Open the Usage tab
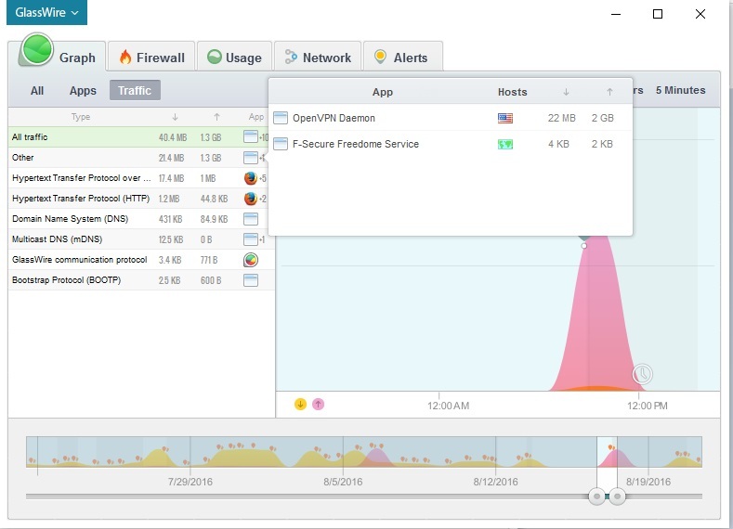The height and width of the screenshot is (529, 733). pyautogui.click(x=233, y=58)
